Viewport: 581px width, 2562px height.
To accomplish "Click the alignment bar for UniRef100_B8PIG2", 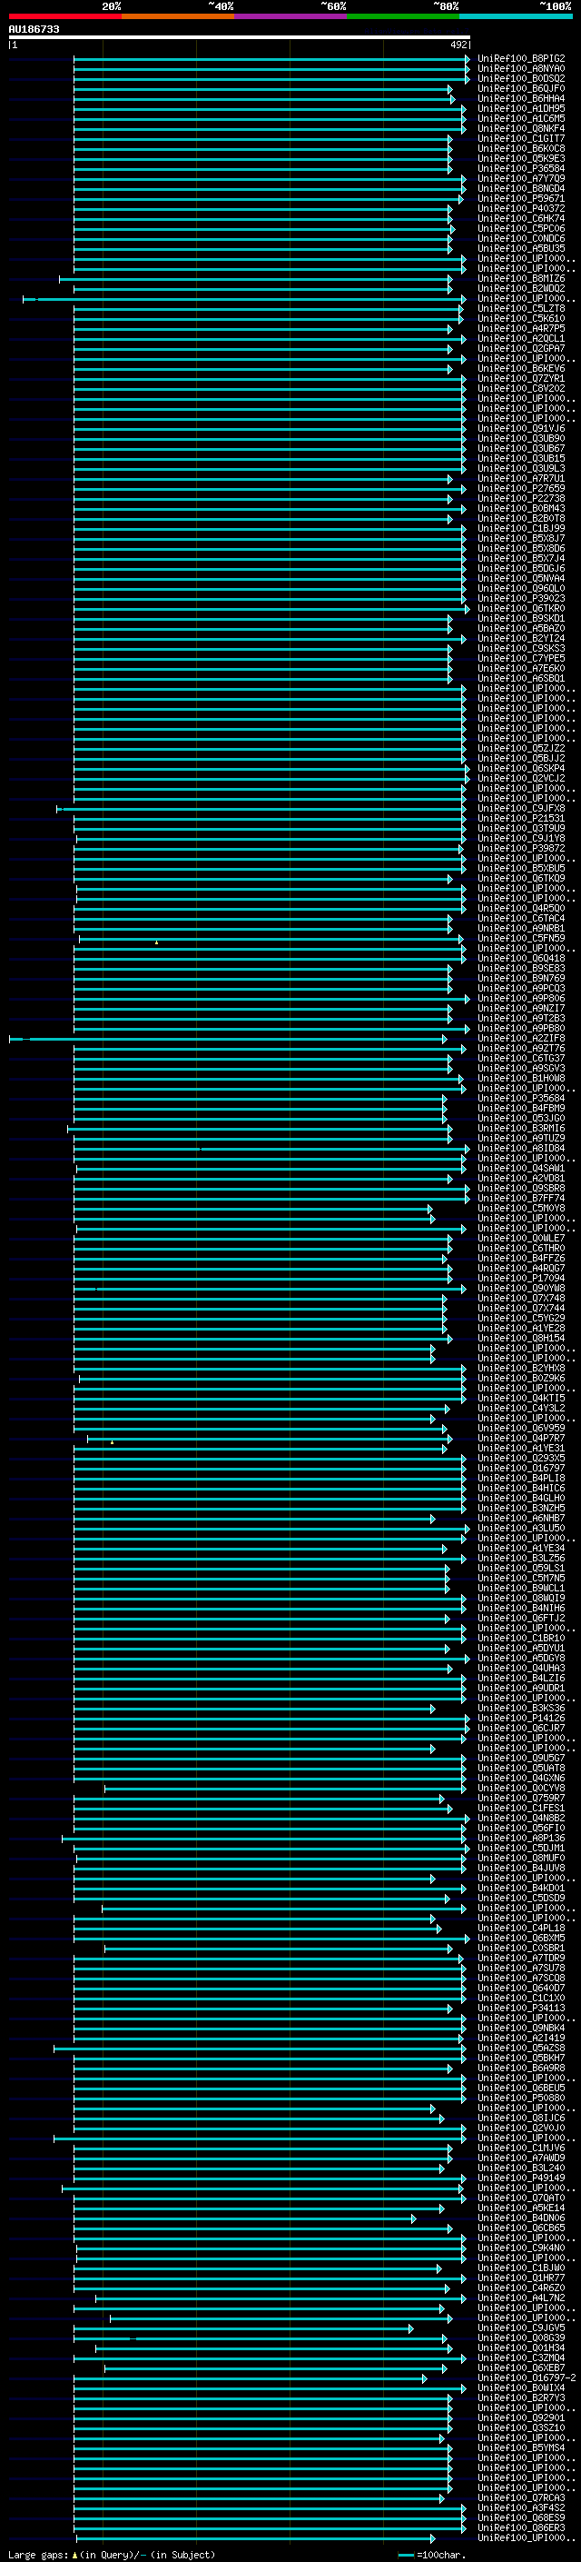I will [271, 59].
